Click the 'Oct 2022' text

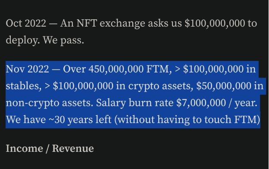tap(26, 23)
